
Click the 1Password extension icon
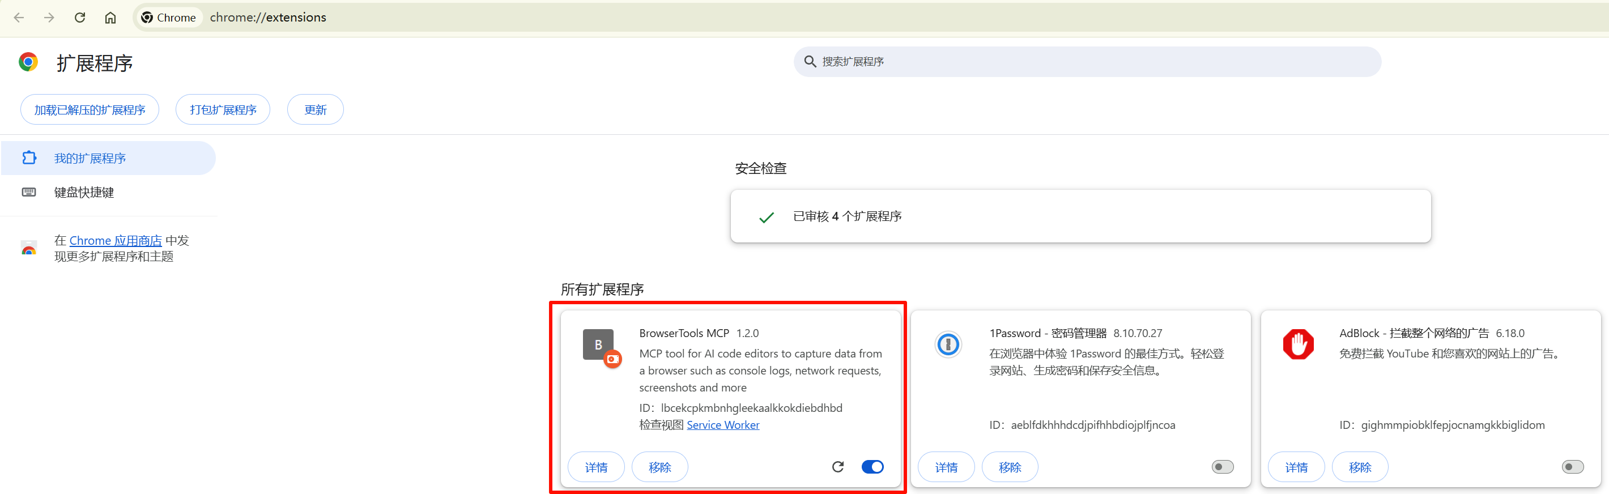pos(947,344)
